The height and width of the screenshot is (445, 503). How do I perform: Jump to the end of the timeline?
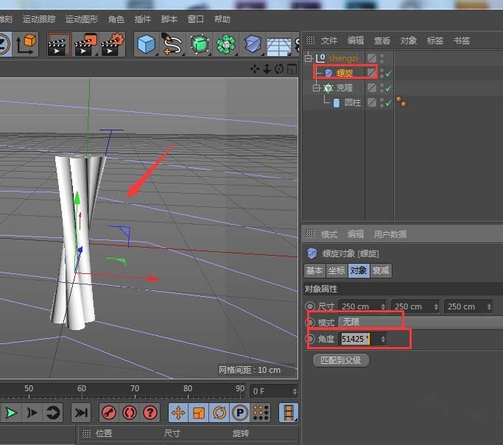click(x=82, y=413)
